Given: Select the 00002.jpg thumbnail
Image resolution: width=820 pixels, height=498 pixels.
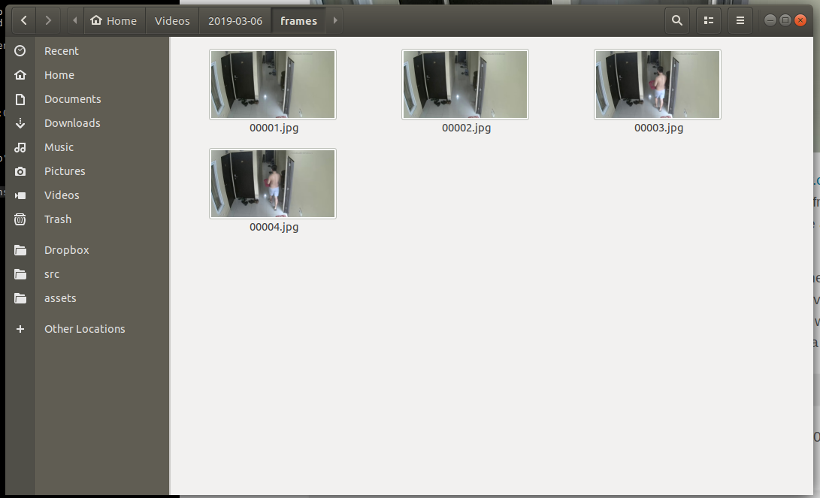Looking at the screenshot, I should [465, 84].
